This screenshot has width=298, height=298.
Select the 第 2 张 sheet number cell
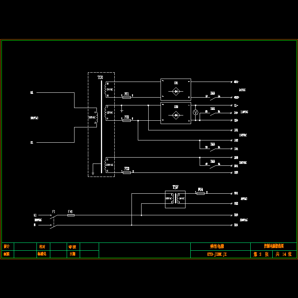click(x=261, y=254)
